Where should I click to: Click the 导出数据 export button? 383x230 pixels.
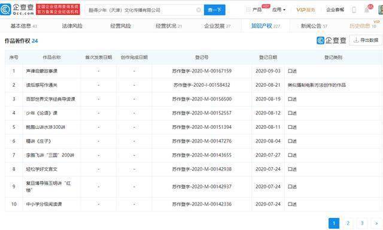coord(366,40)
